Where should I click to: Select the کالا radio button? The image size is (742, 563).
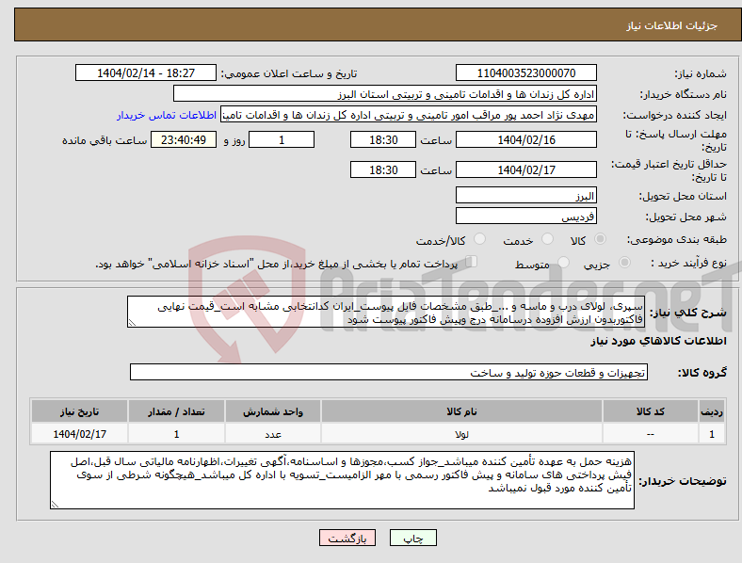coord(600,239)
